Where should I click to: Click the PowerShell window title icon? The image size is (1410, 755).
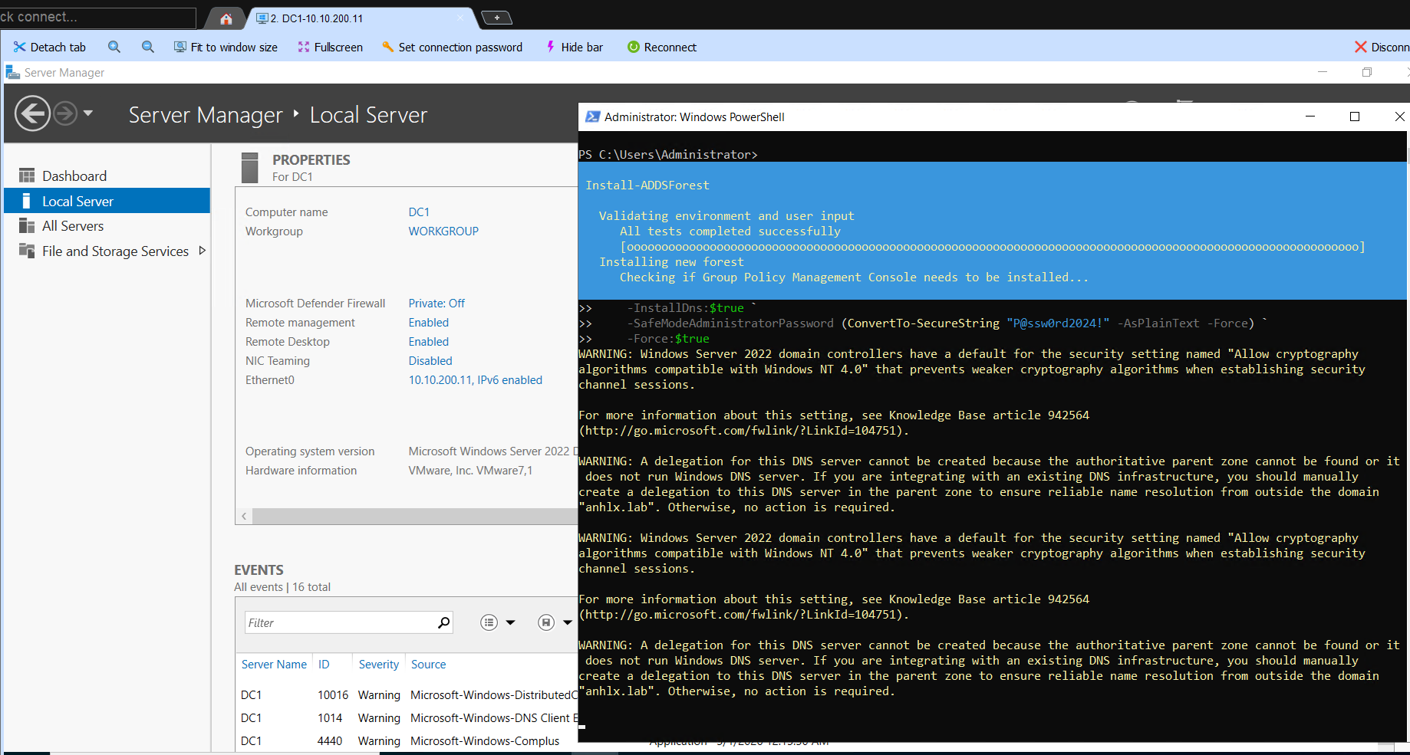(593, 117)
